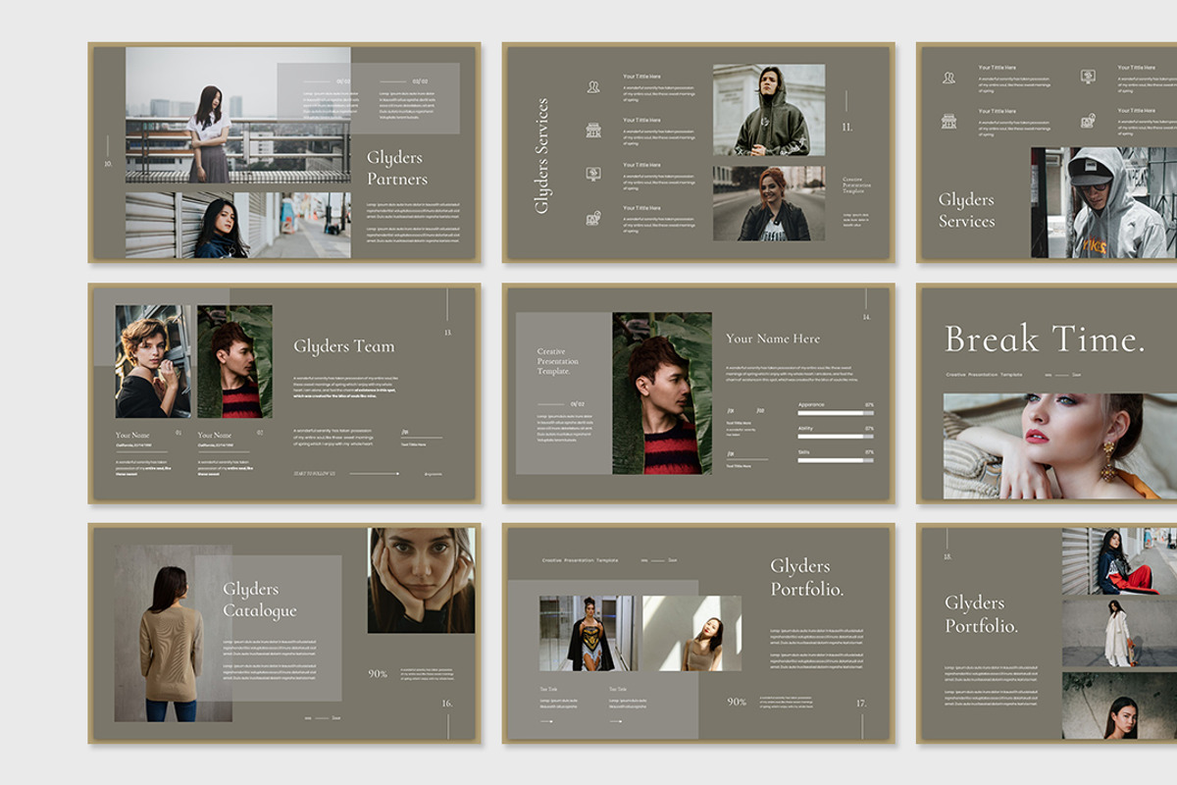Select the photo of the model in a black coat, Portfolio slide 17
1177x785 pixels.
click(588, 633)
